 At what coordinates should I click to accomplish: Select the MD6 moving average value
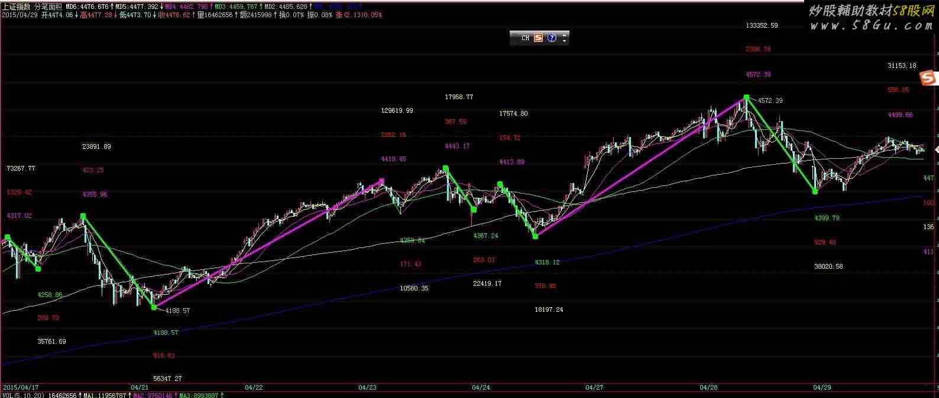[87, 6]
